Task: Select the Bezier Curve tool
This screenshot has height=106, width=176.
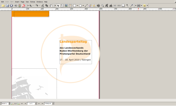Action: (x=90, y=6)
